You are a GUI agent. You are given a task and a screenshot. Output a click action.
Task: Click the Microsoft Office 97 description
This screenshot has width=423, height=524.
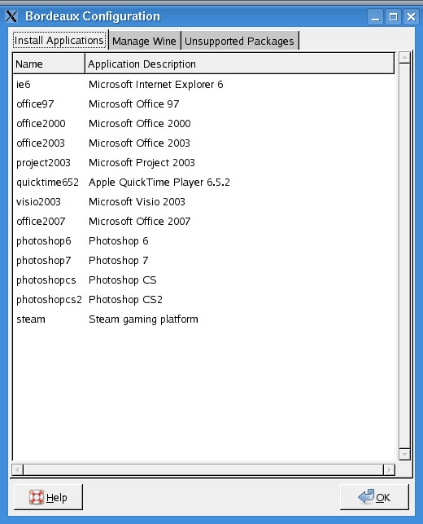pos(133,104)
